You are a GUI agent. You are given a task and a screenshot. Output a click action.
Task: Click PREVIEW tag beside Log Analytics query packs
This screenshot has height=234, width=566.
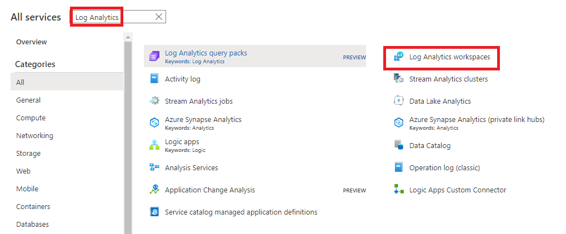354,57
